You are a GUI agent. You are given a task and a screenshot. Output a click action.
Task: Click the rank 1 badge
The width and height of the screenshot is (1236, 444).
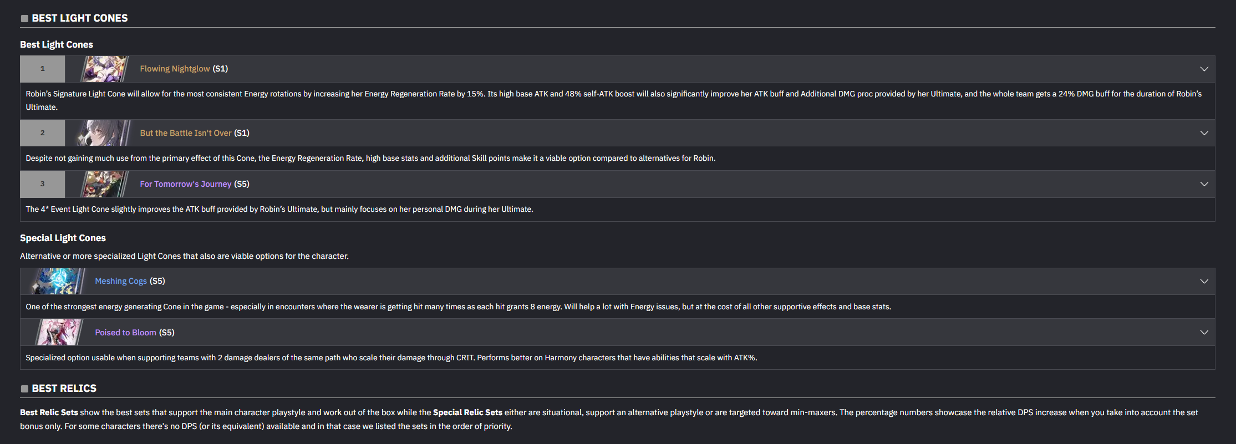coord(43,69)
